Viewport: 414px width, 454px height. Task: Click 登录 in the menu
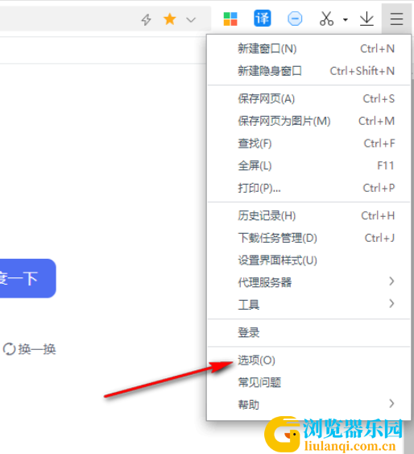tap(308, 333)
